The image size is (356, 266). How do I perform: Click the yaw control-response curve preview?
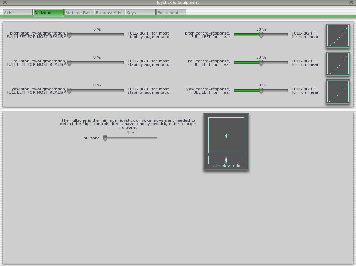338,91
